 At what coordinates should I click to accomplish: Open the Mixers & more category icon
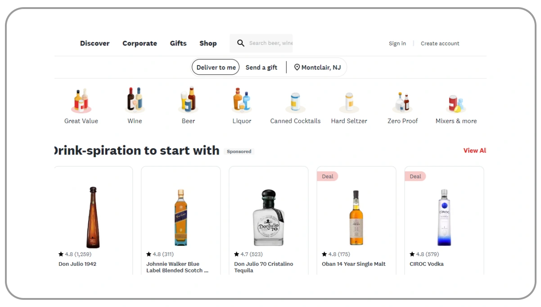(456, 103)
